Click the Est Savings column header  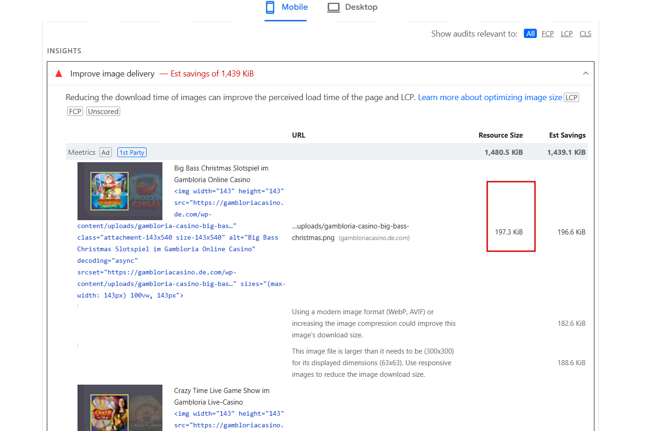(x=567, y=135)
